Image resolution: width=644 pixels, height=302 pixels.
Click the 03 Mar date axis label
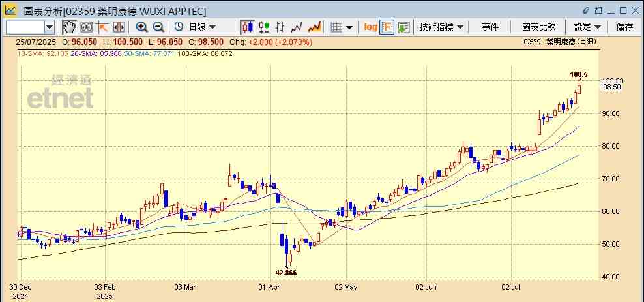(186, 287)
